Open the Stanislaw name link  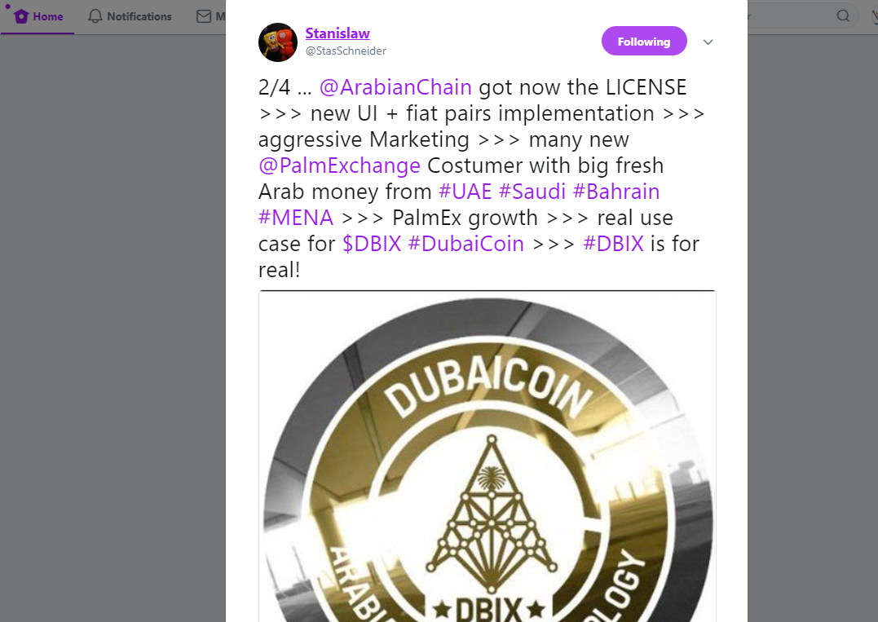(337, 33)
